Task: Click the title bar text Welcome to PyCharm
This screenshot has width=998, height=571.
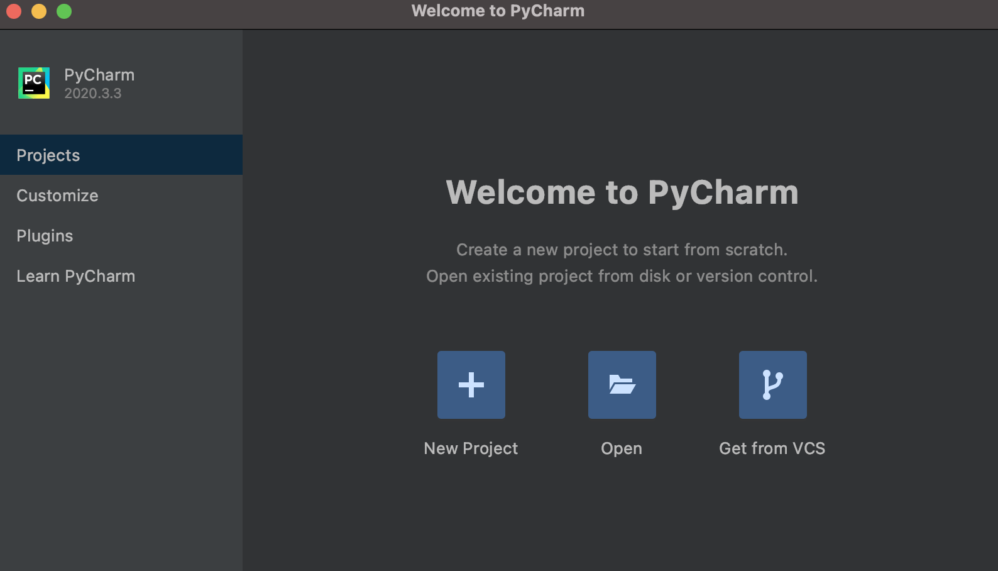Action: (x=498, y=11)
